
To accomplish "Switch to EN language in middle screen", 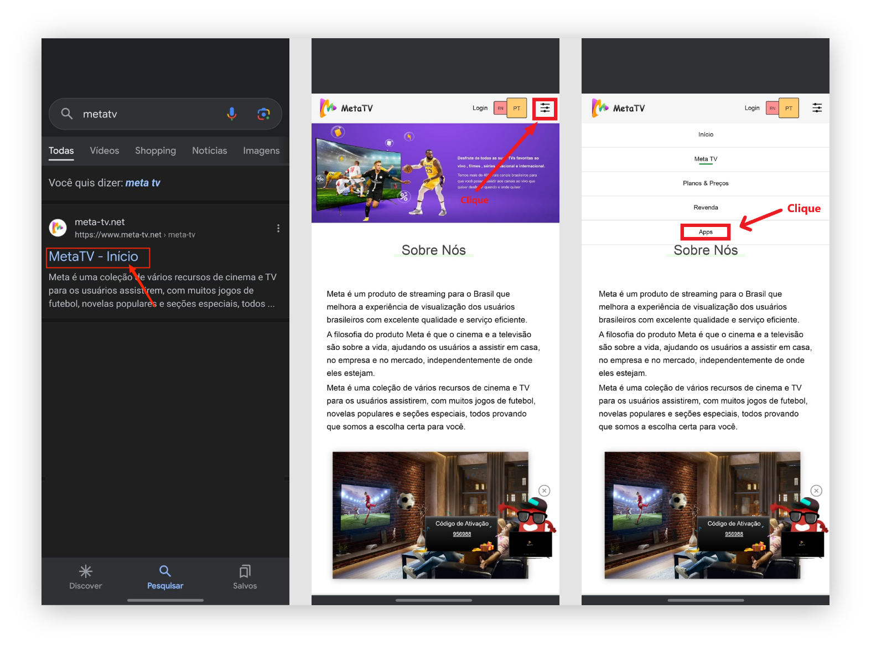I will tap(500, 109).
